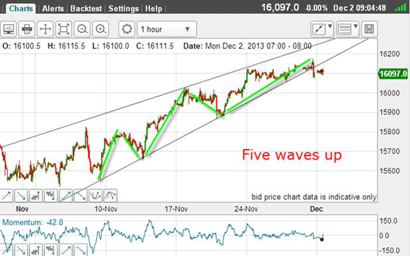The image size is (410, 256).
Task: Click momentum panel's checkmark up-arrow icon
Action: coord(65,250)
